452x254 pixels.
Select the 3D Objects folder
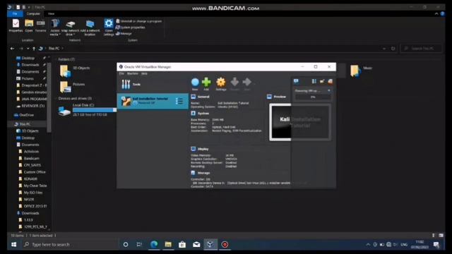click(x=75, y=71)
